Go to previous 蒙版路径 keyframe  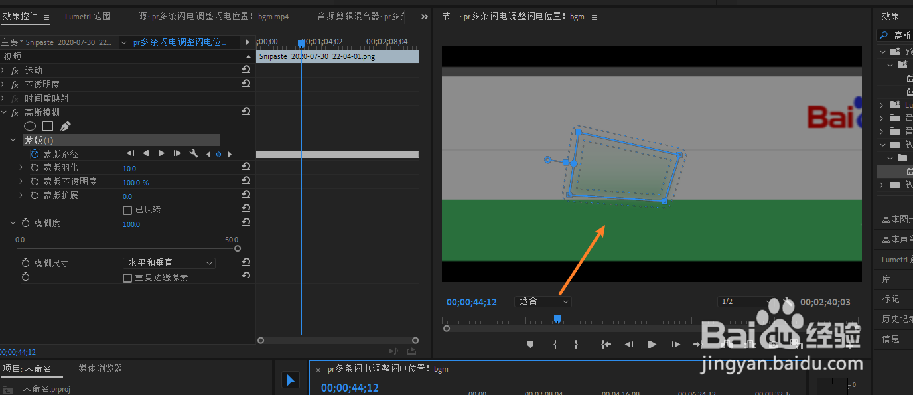pyautogui.click(x=208, y=154)
